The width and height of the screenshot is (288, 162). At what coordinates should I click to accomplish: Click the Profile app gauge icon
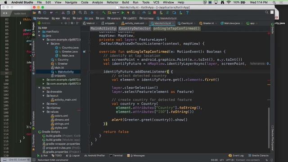144,13
